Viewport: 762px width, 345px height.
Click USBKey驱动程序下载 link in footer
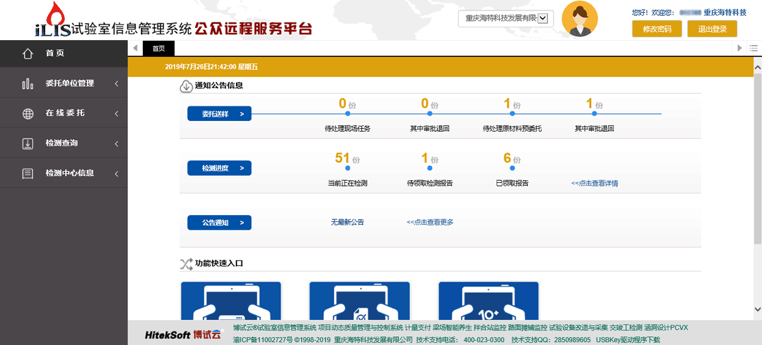628,340
